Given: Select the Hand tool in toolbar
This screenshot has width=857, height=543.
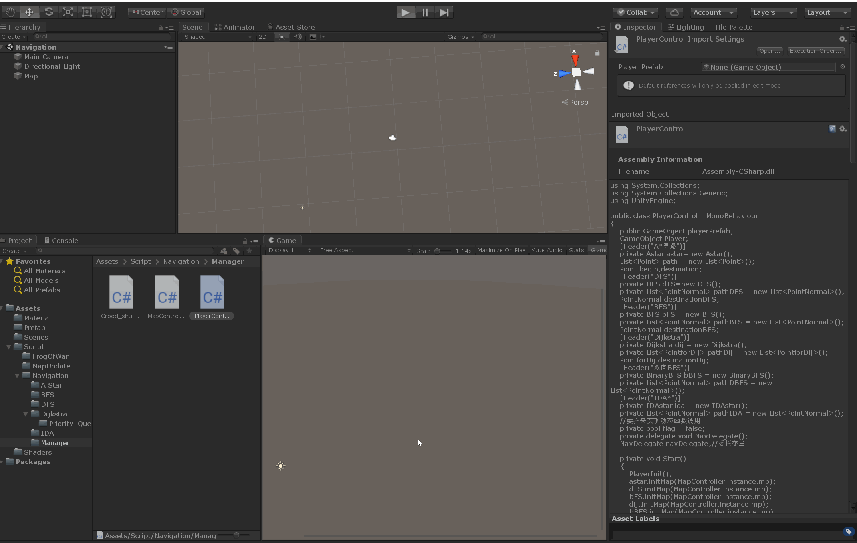Looking at the screenshot, I should click(10, 12).
